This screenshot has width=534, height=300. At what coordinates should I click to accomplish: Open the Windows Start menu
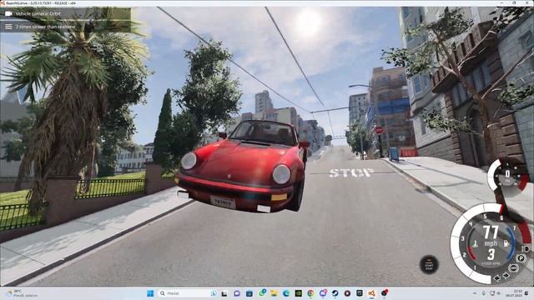click(x=150, y=293)
